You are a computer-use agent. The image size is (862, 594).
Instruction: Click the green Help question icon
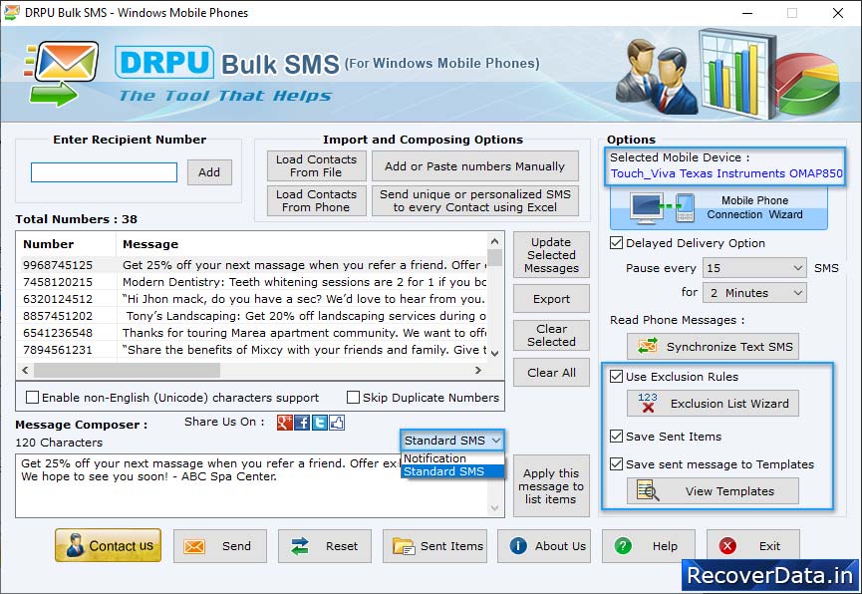point(623,545)
